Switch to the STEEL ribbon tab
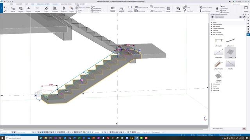 (x=11, y=4)
